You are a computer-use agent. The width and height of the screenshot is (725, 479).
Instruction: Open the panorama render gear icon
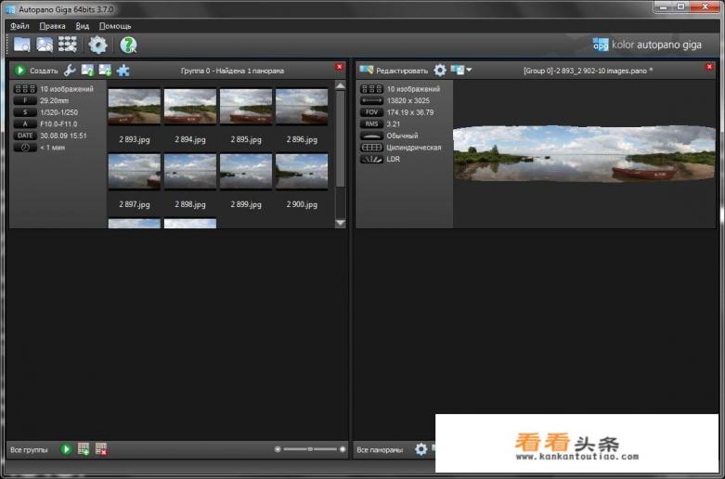pos(440,71)
